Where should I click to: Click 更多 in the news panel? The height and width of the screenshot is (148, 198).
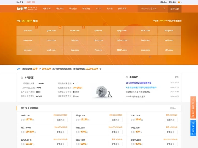tap(177, 77)
